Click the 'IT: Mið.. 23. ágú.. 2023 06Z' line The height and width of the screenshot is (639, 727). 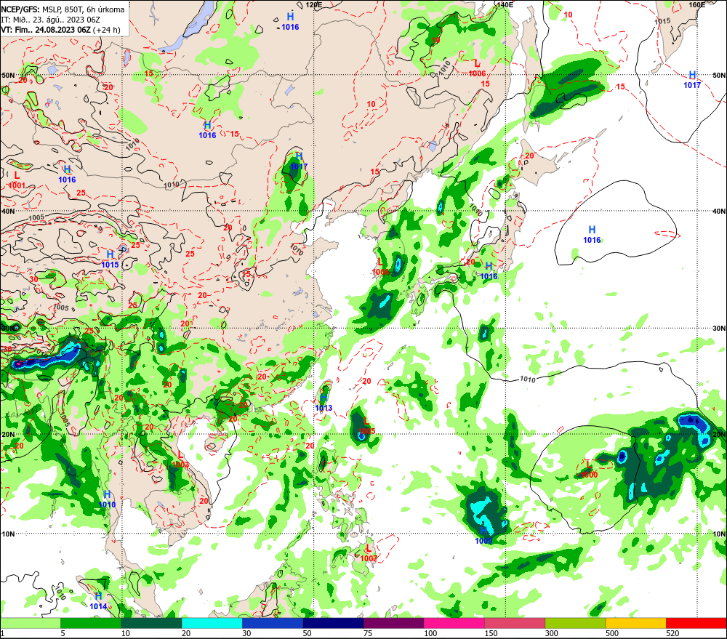pyautogui.click(x=51, y=20)
